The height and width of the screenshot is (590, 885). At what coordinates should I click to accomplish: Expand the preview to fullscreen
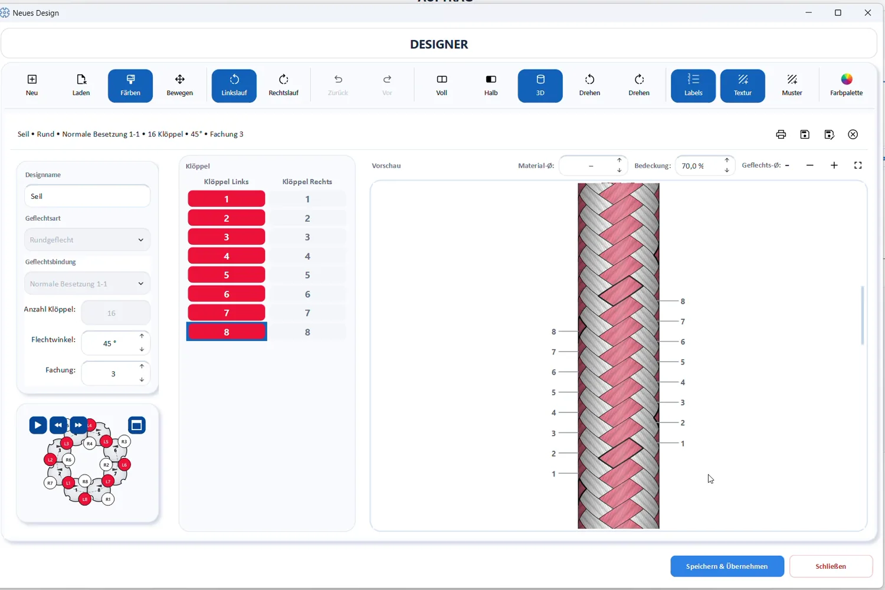click(858, 166)
